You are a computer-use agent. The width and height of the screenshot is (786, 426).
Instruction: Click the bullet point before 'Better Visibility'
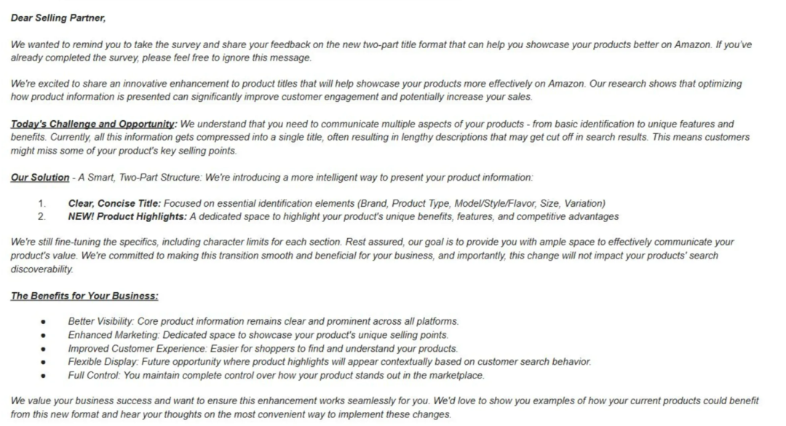(44, 322)
